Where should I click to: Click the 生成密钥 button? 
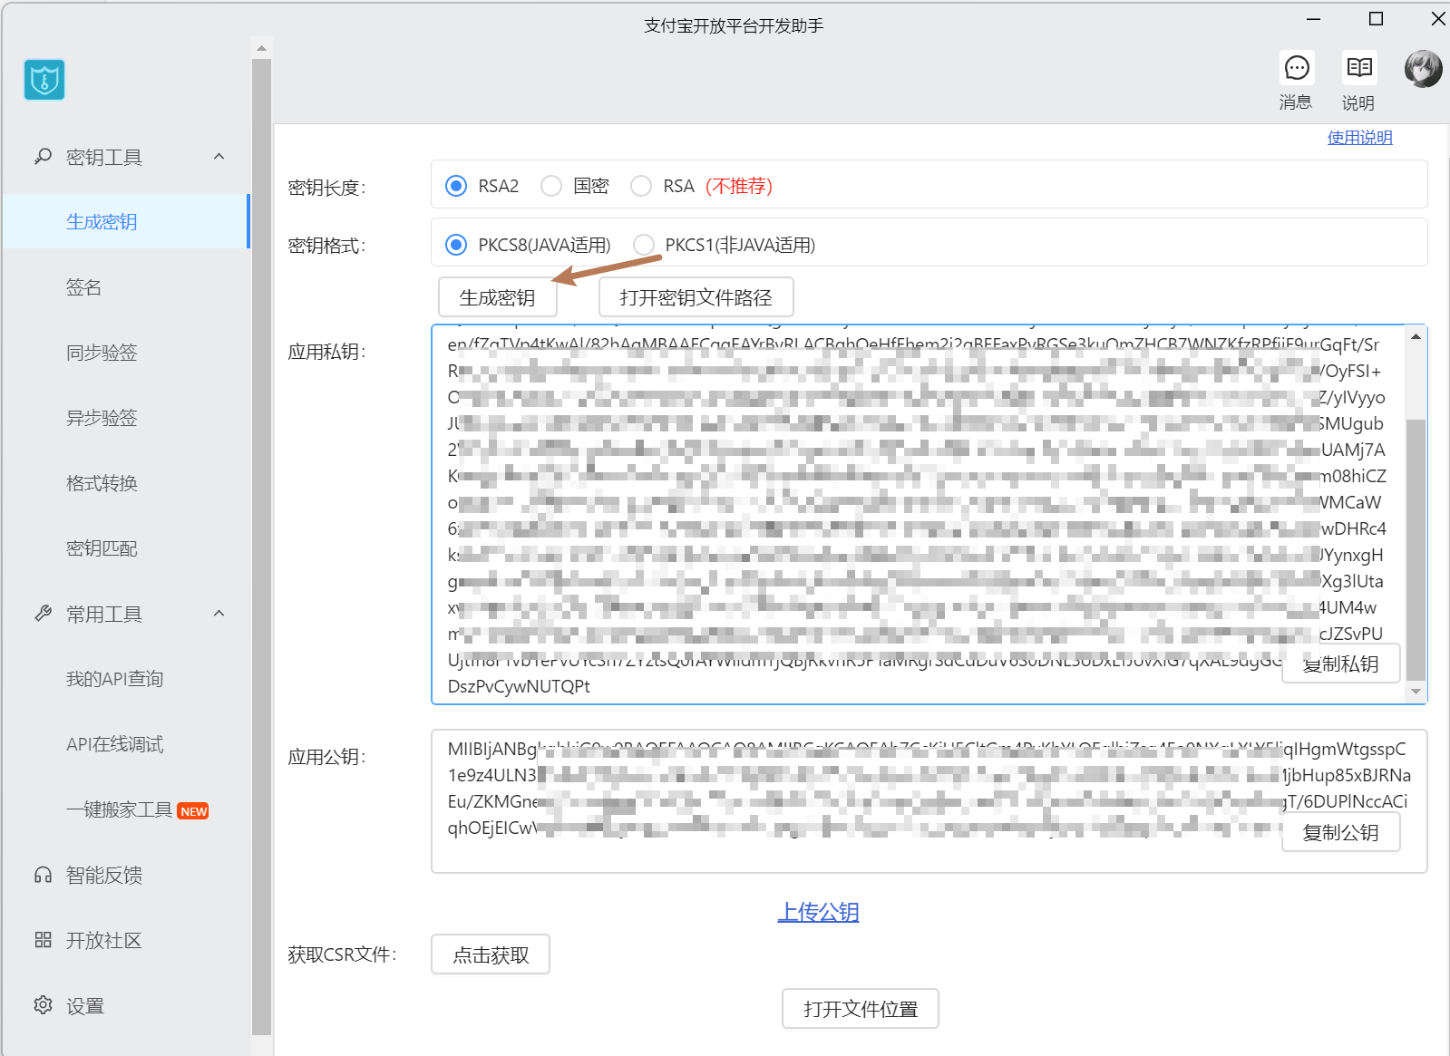(497, 297)
